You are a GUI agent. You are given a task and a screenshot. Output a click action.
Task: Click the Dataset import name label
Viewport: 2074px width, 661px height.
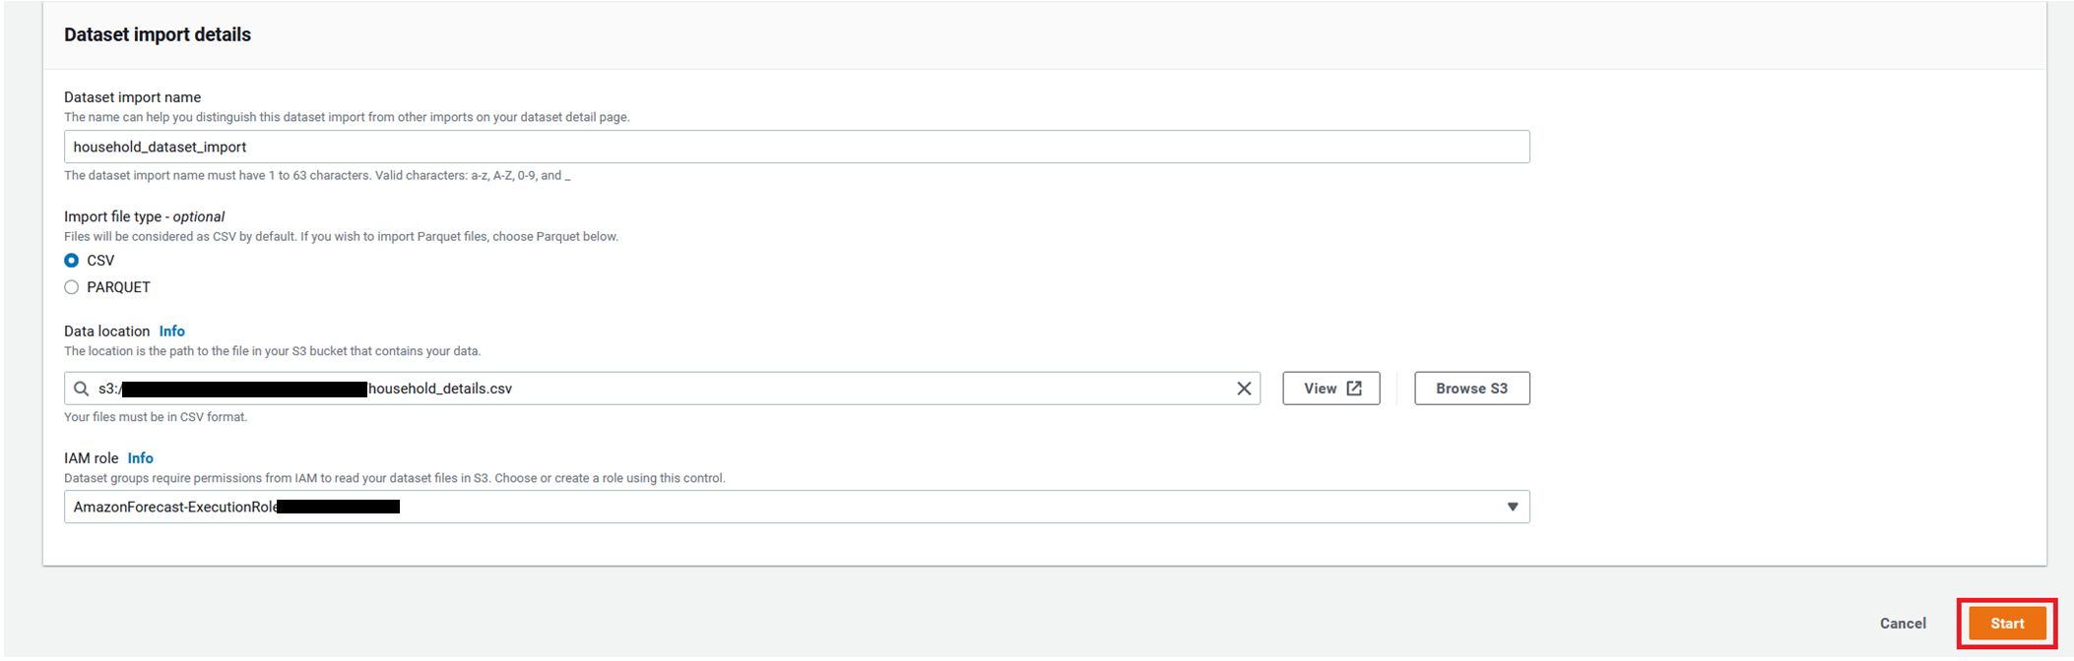pos(133,97)
